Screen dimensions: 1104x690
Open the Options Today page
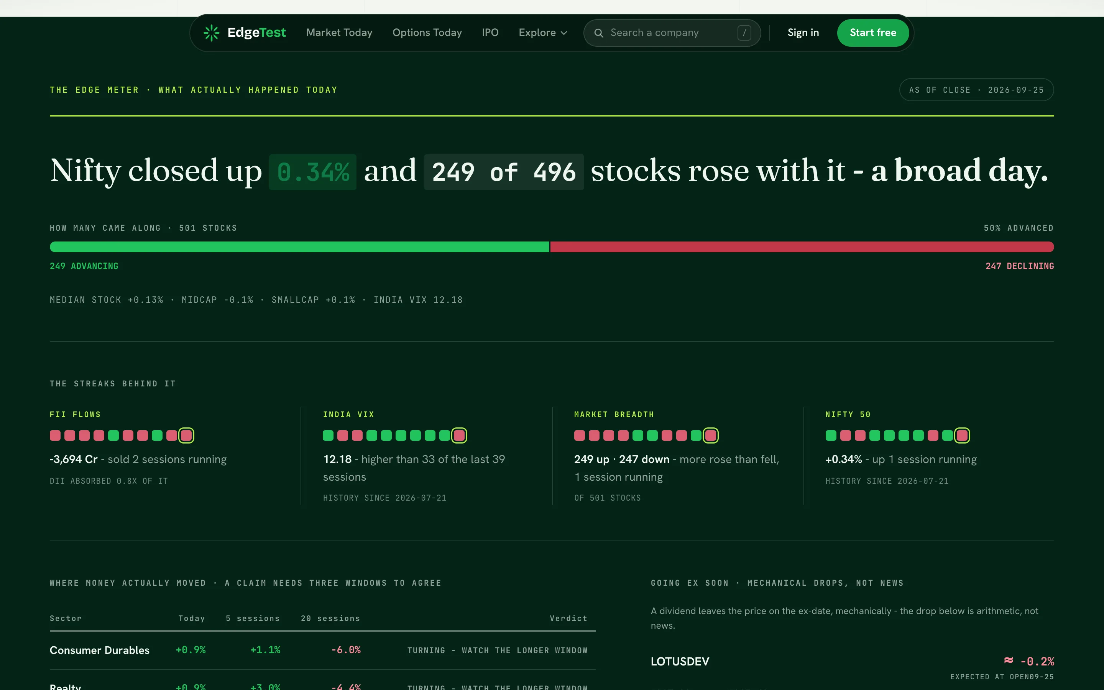(x=427, y=33)
